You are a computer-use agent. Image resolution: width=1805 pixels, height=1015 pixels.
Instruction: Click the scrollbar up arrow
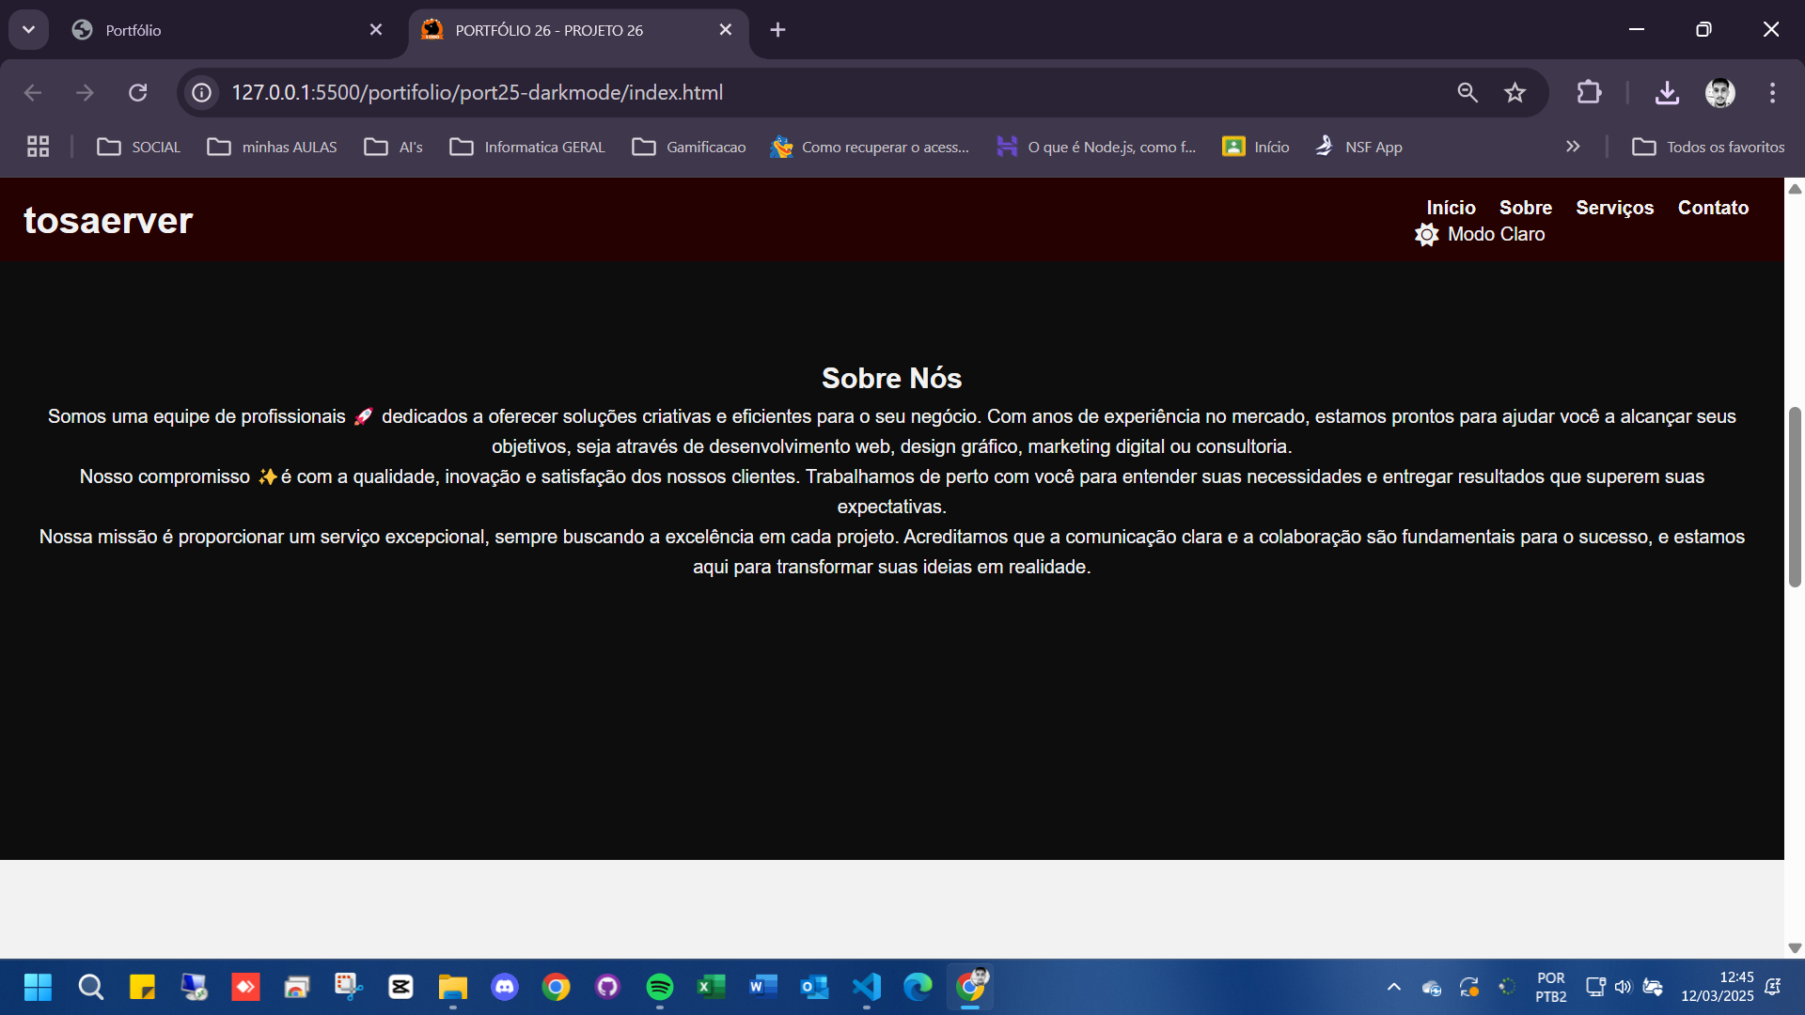[x=1795, y=189]
